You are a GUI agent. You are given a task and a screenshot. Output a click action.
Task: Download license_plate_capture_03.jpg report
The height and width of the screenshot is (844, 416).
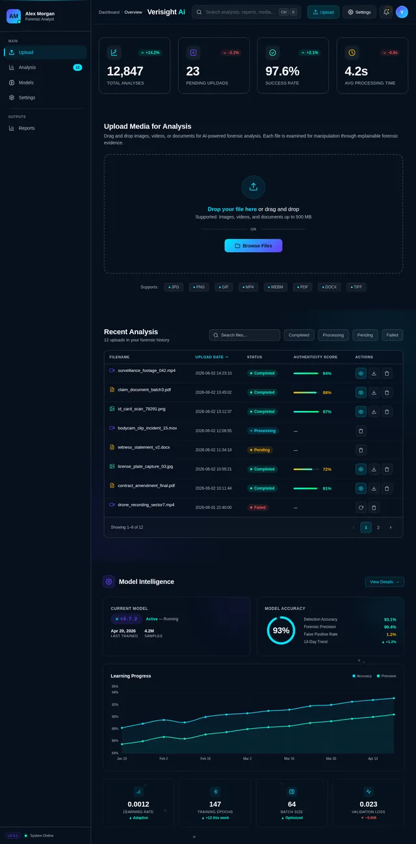374,469
